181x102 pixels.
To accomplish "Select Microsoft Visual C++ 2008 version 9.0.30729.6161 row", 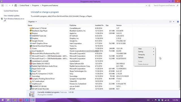I will [80, 59].
